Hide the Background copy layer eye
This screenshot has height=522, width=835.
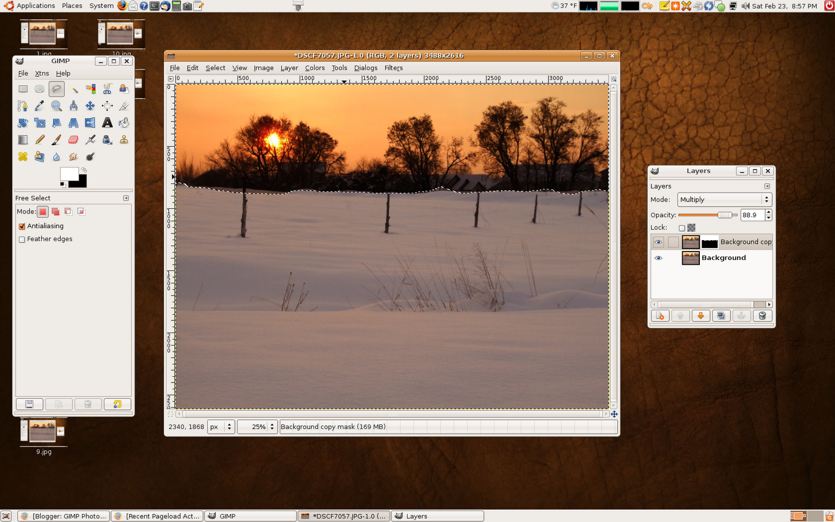click(x=658, y=242)
